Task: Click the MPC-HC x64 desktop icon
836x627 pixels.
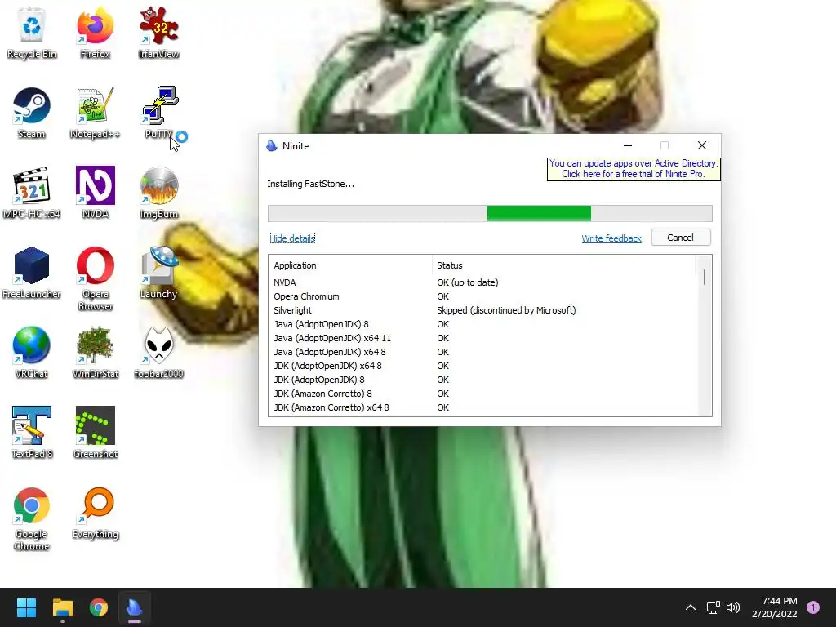Action: pos(32,193)
